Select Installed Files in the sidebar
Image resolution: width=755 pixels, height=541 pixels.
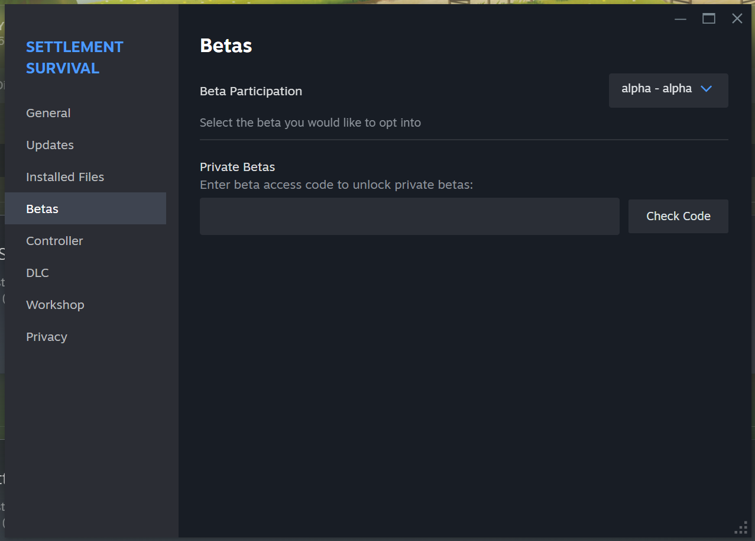pyautogui.click(x=65, y=177)
